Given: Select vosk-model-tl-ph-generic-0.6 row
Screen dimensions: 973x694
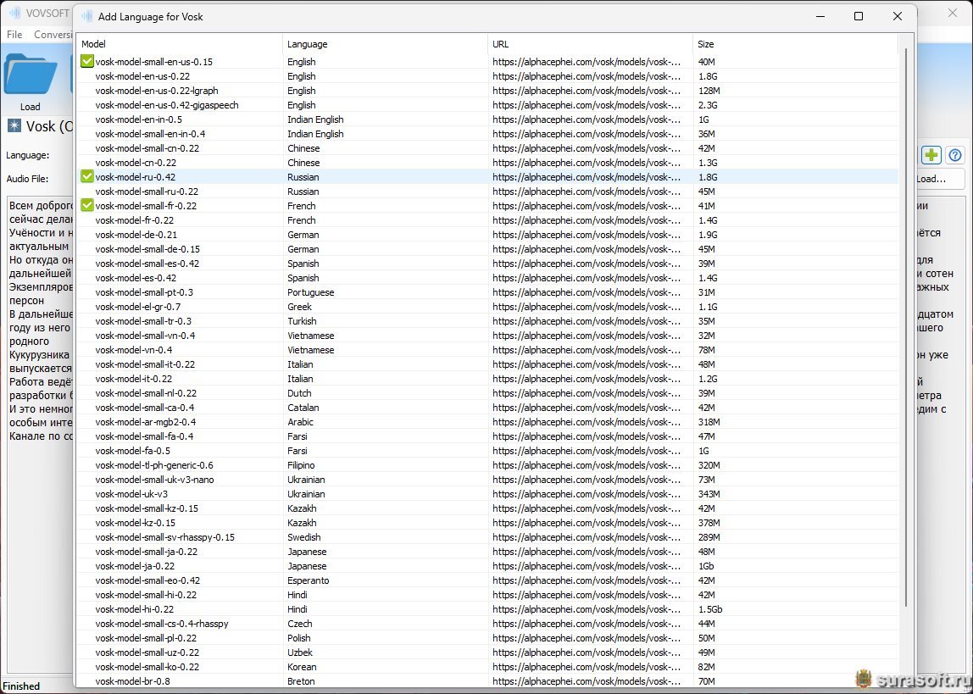Looking at the screenshot, I should coord(487,465).
